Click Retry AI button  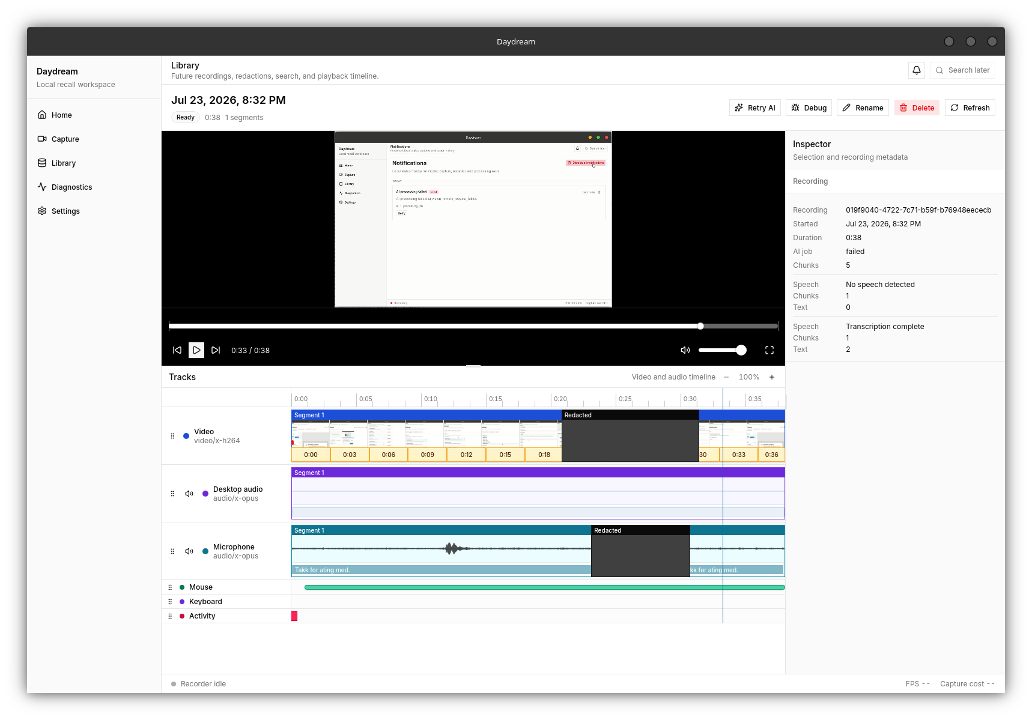pyautogui.click(x=755, y=107)
